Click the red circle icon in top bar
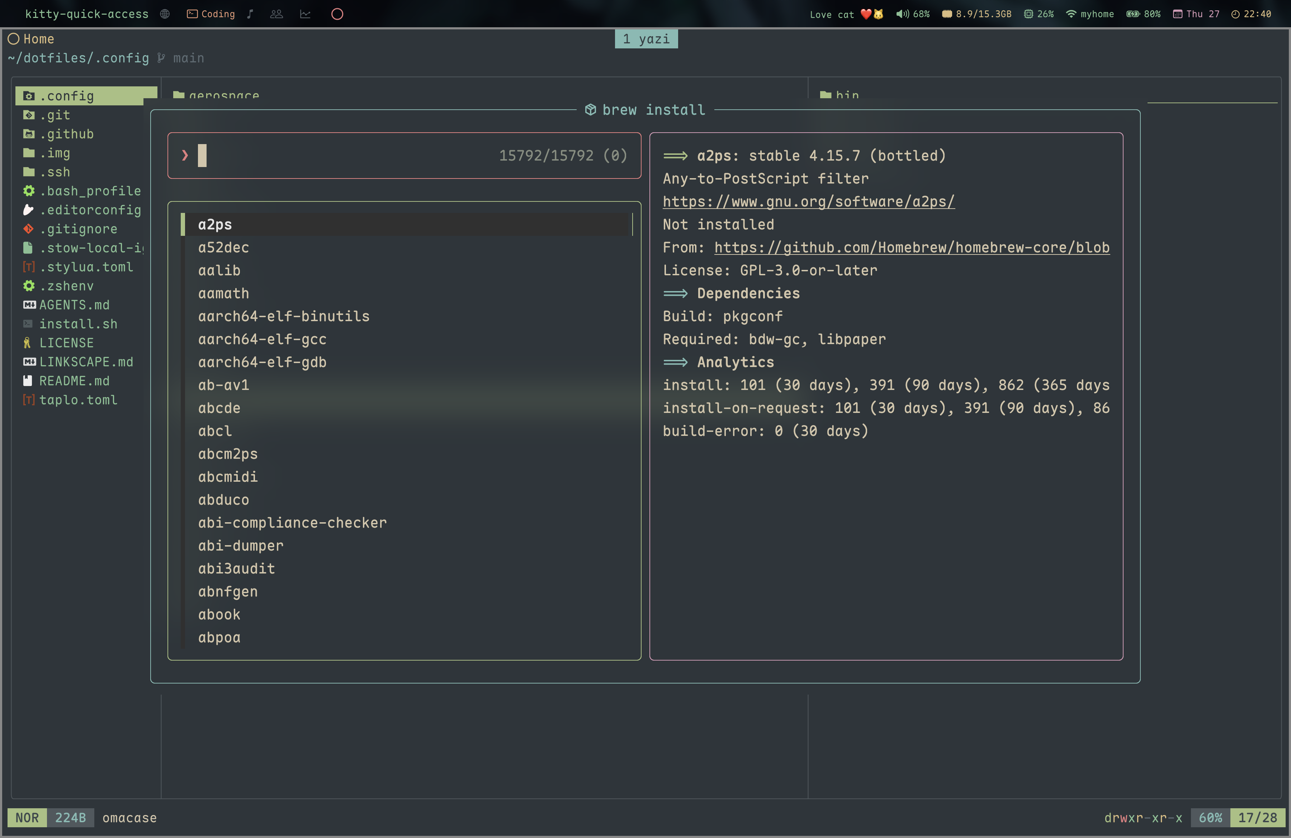The height and width of the screenshot is (838, 1291). point(337,14)
